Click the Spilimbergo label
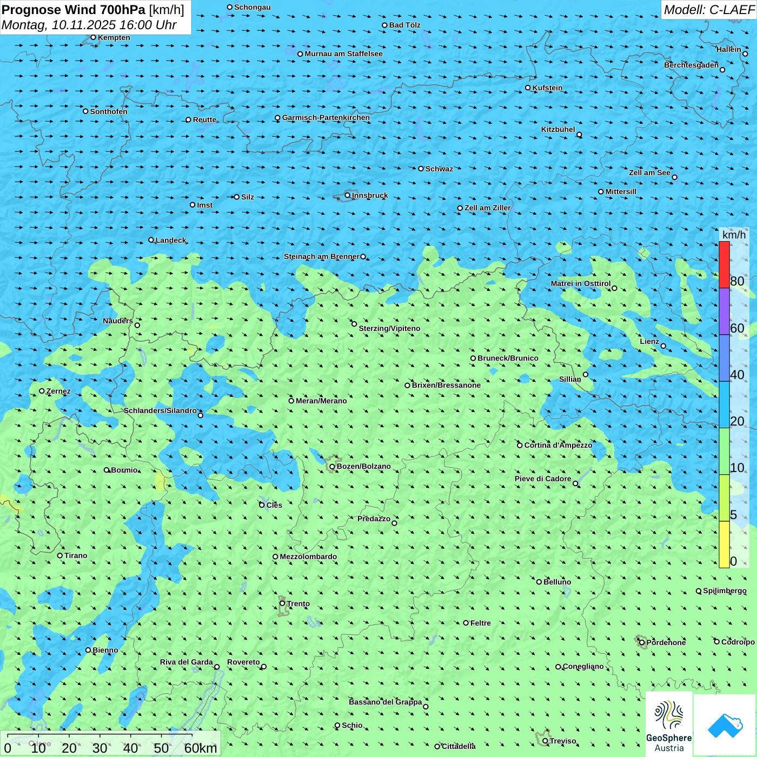 click(725, 590)
